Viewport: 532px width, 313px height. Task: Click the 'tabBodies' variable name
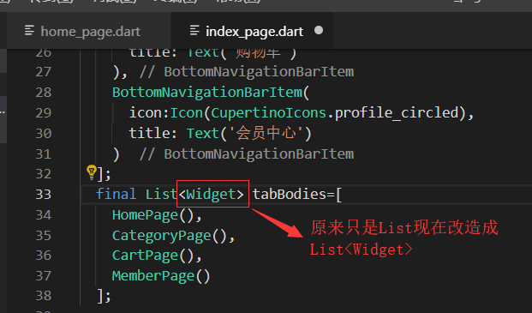point(290,194)
